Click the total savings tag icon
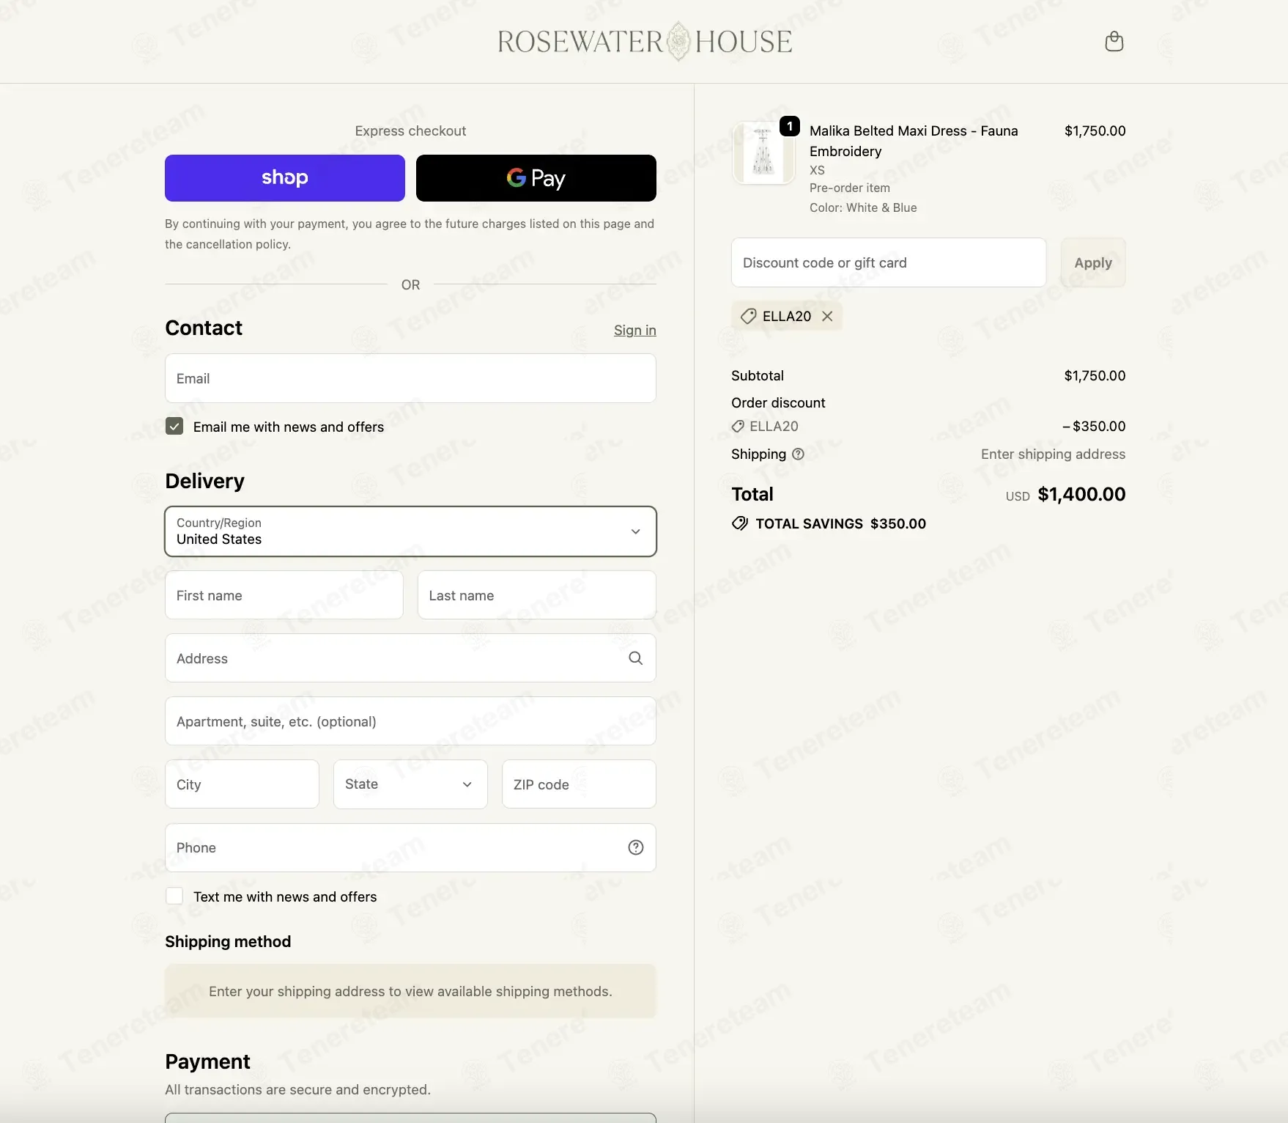This screenshot has width=1288, height=1123. click(x=740, y=523)
